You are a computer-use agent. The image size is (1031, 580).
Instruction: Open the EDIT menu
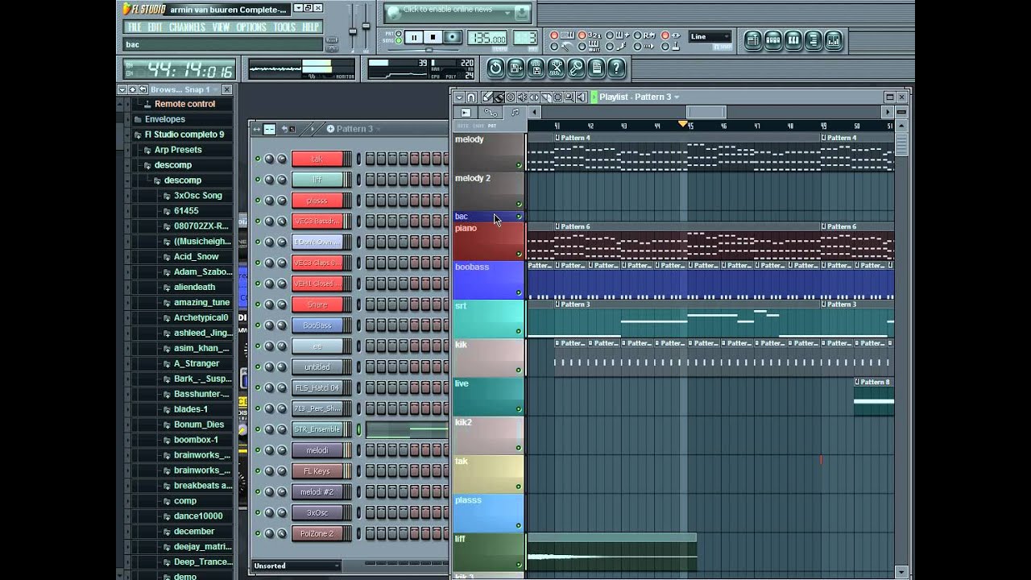(155, 27)
